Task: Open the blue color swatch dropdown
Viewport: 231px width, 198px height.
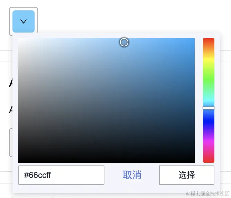Action: click(x=24, y=21)
